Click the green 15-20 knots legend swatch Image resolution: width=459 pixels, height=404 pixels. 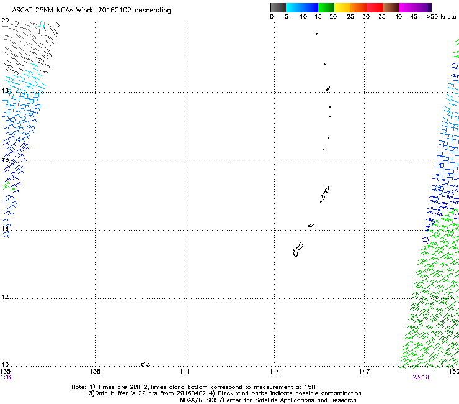coord(326,7)
